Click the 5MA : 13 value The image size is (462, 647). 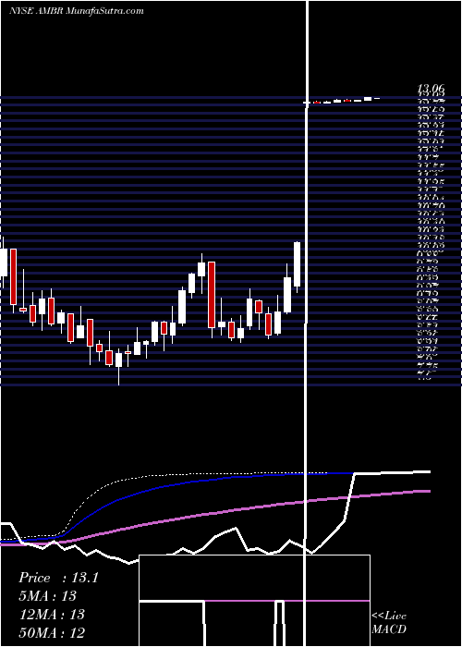[x=47, y=596]
